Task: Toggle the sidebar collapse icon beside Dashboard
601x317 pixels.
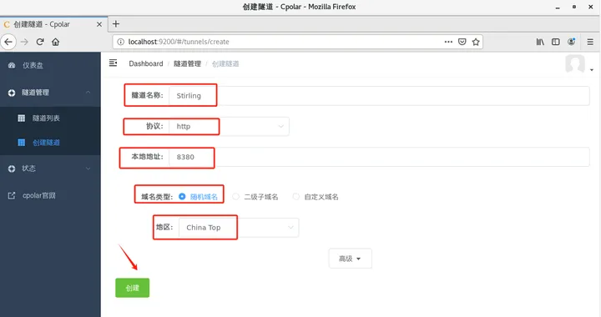Action: point(113,63)
